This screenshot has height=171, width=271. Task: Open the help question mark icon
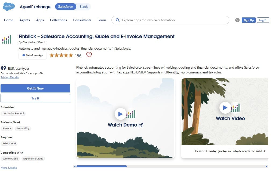237,20
